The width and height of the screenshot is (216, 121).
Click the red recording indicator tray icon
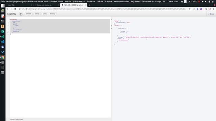[199, 2]
